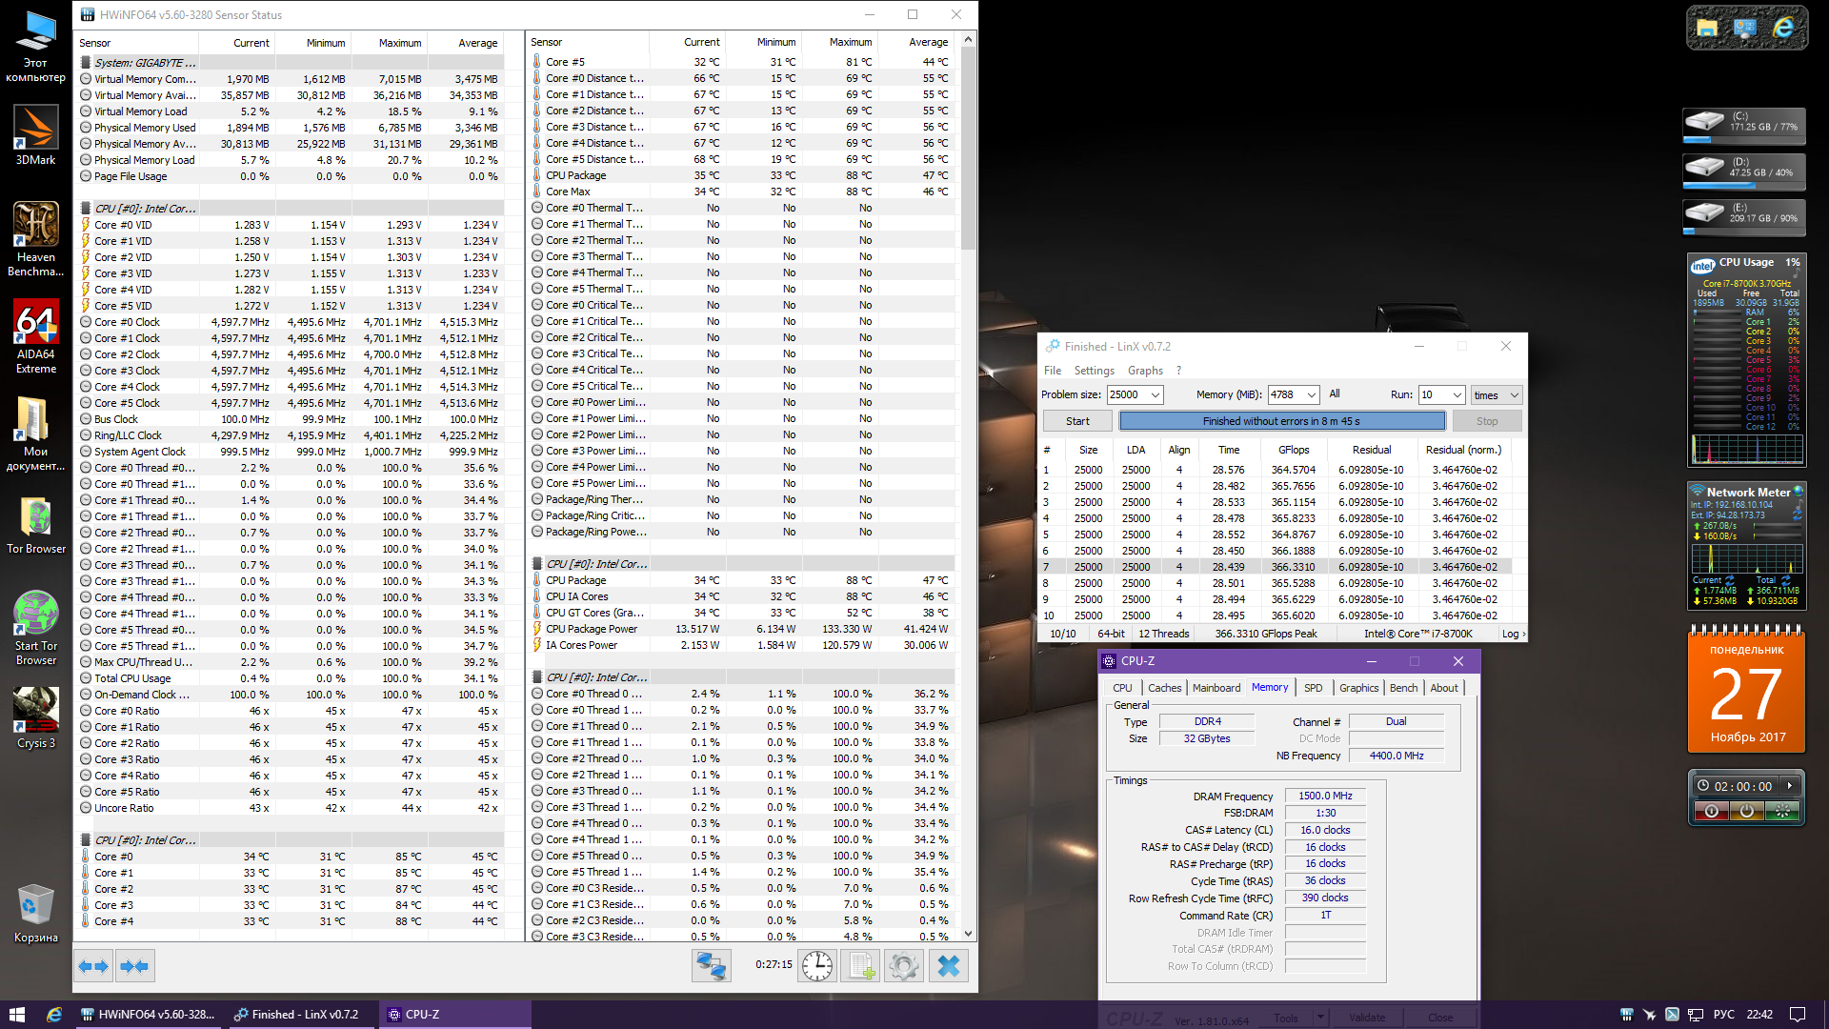
Task: Click the Start button in LinX
Action: coord(1077,421)
